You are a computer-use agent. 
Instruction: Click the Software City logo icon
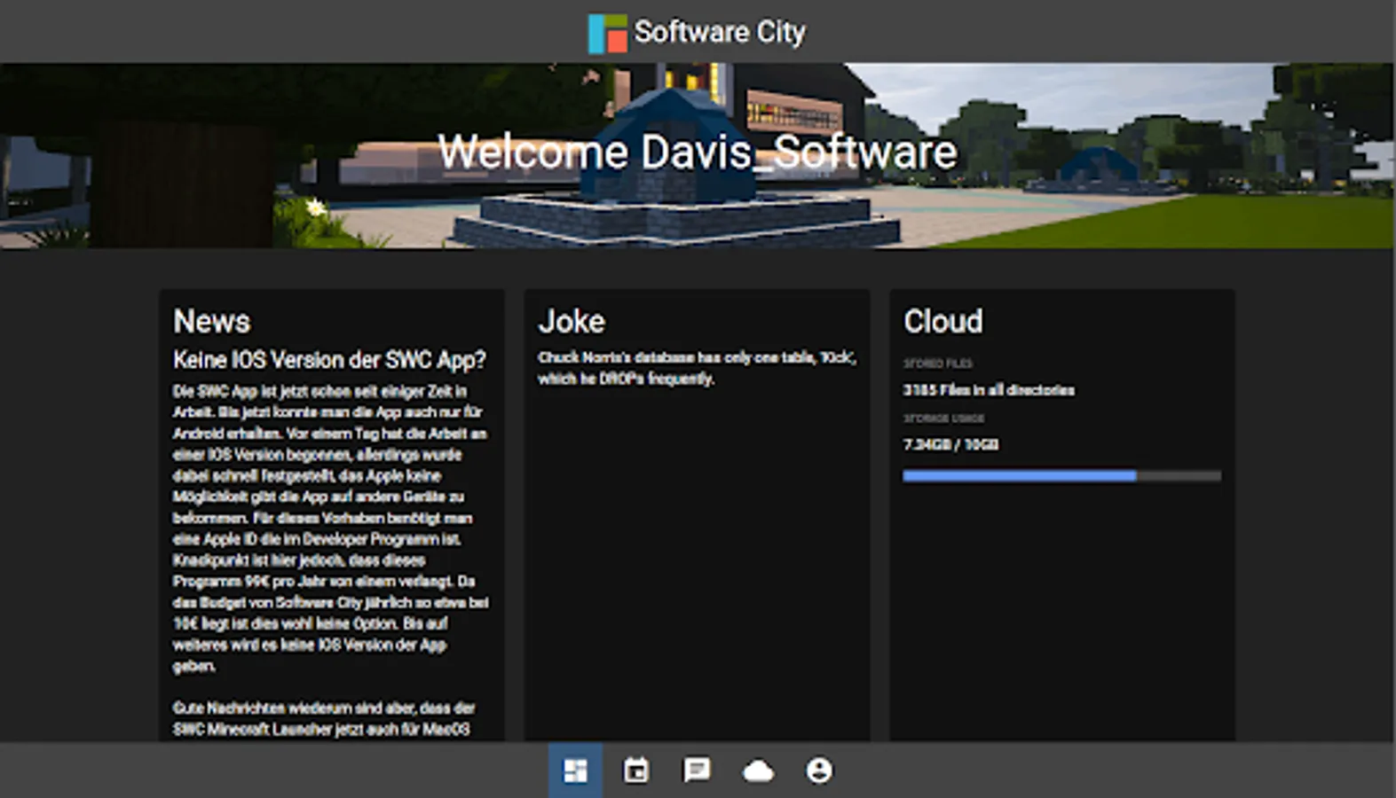(x=608, y=33)
